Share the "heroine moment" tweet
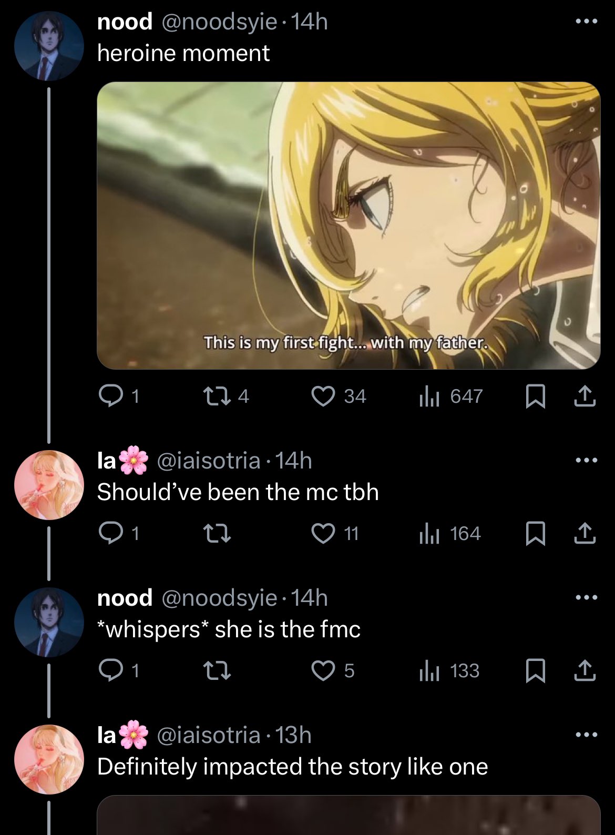The image size is (615, 835). point(585,396)
